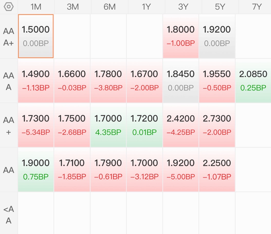Viewport: 271px width, 234px height.
Task: Select AA 3Y cell with -5.00BP
Action: (x=181, y=170)
